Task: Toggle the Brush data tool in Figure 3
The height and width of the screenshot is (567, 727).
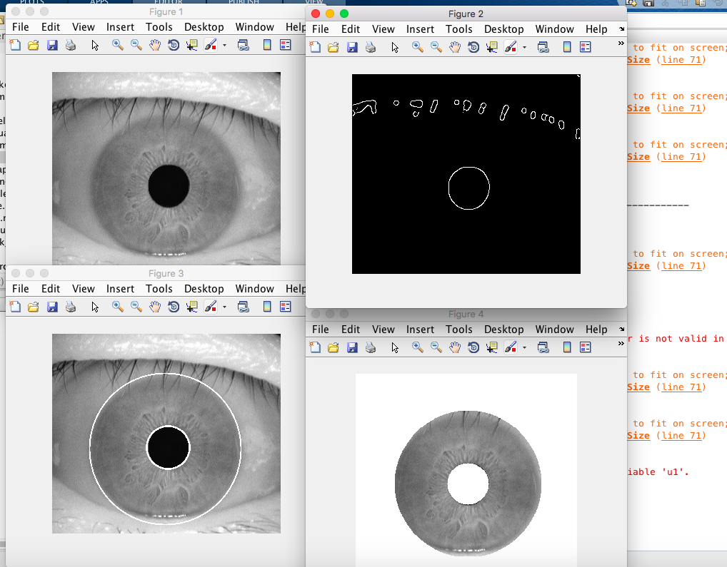Action: pos(210,307)
